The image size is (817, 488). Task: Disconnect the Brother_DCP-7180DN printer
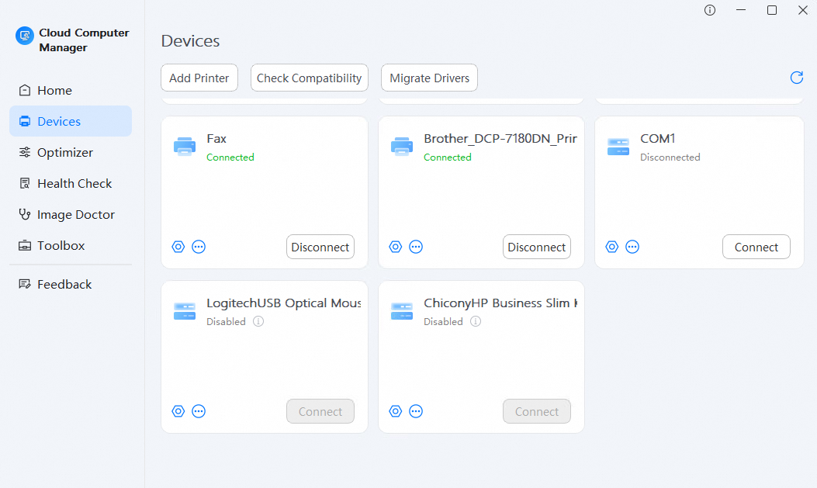[536, 247]
